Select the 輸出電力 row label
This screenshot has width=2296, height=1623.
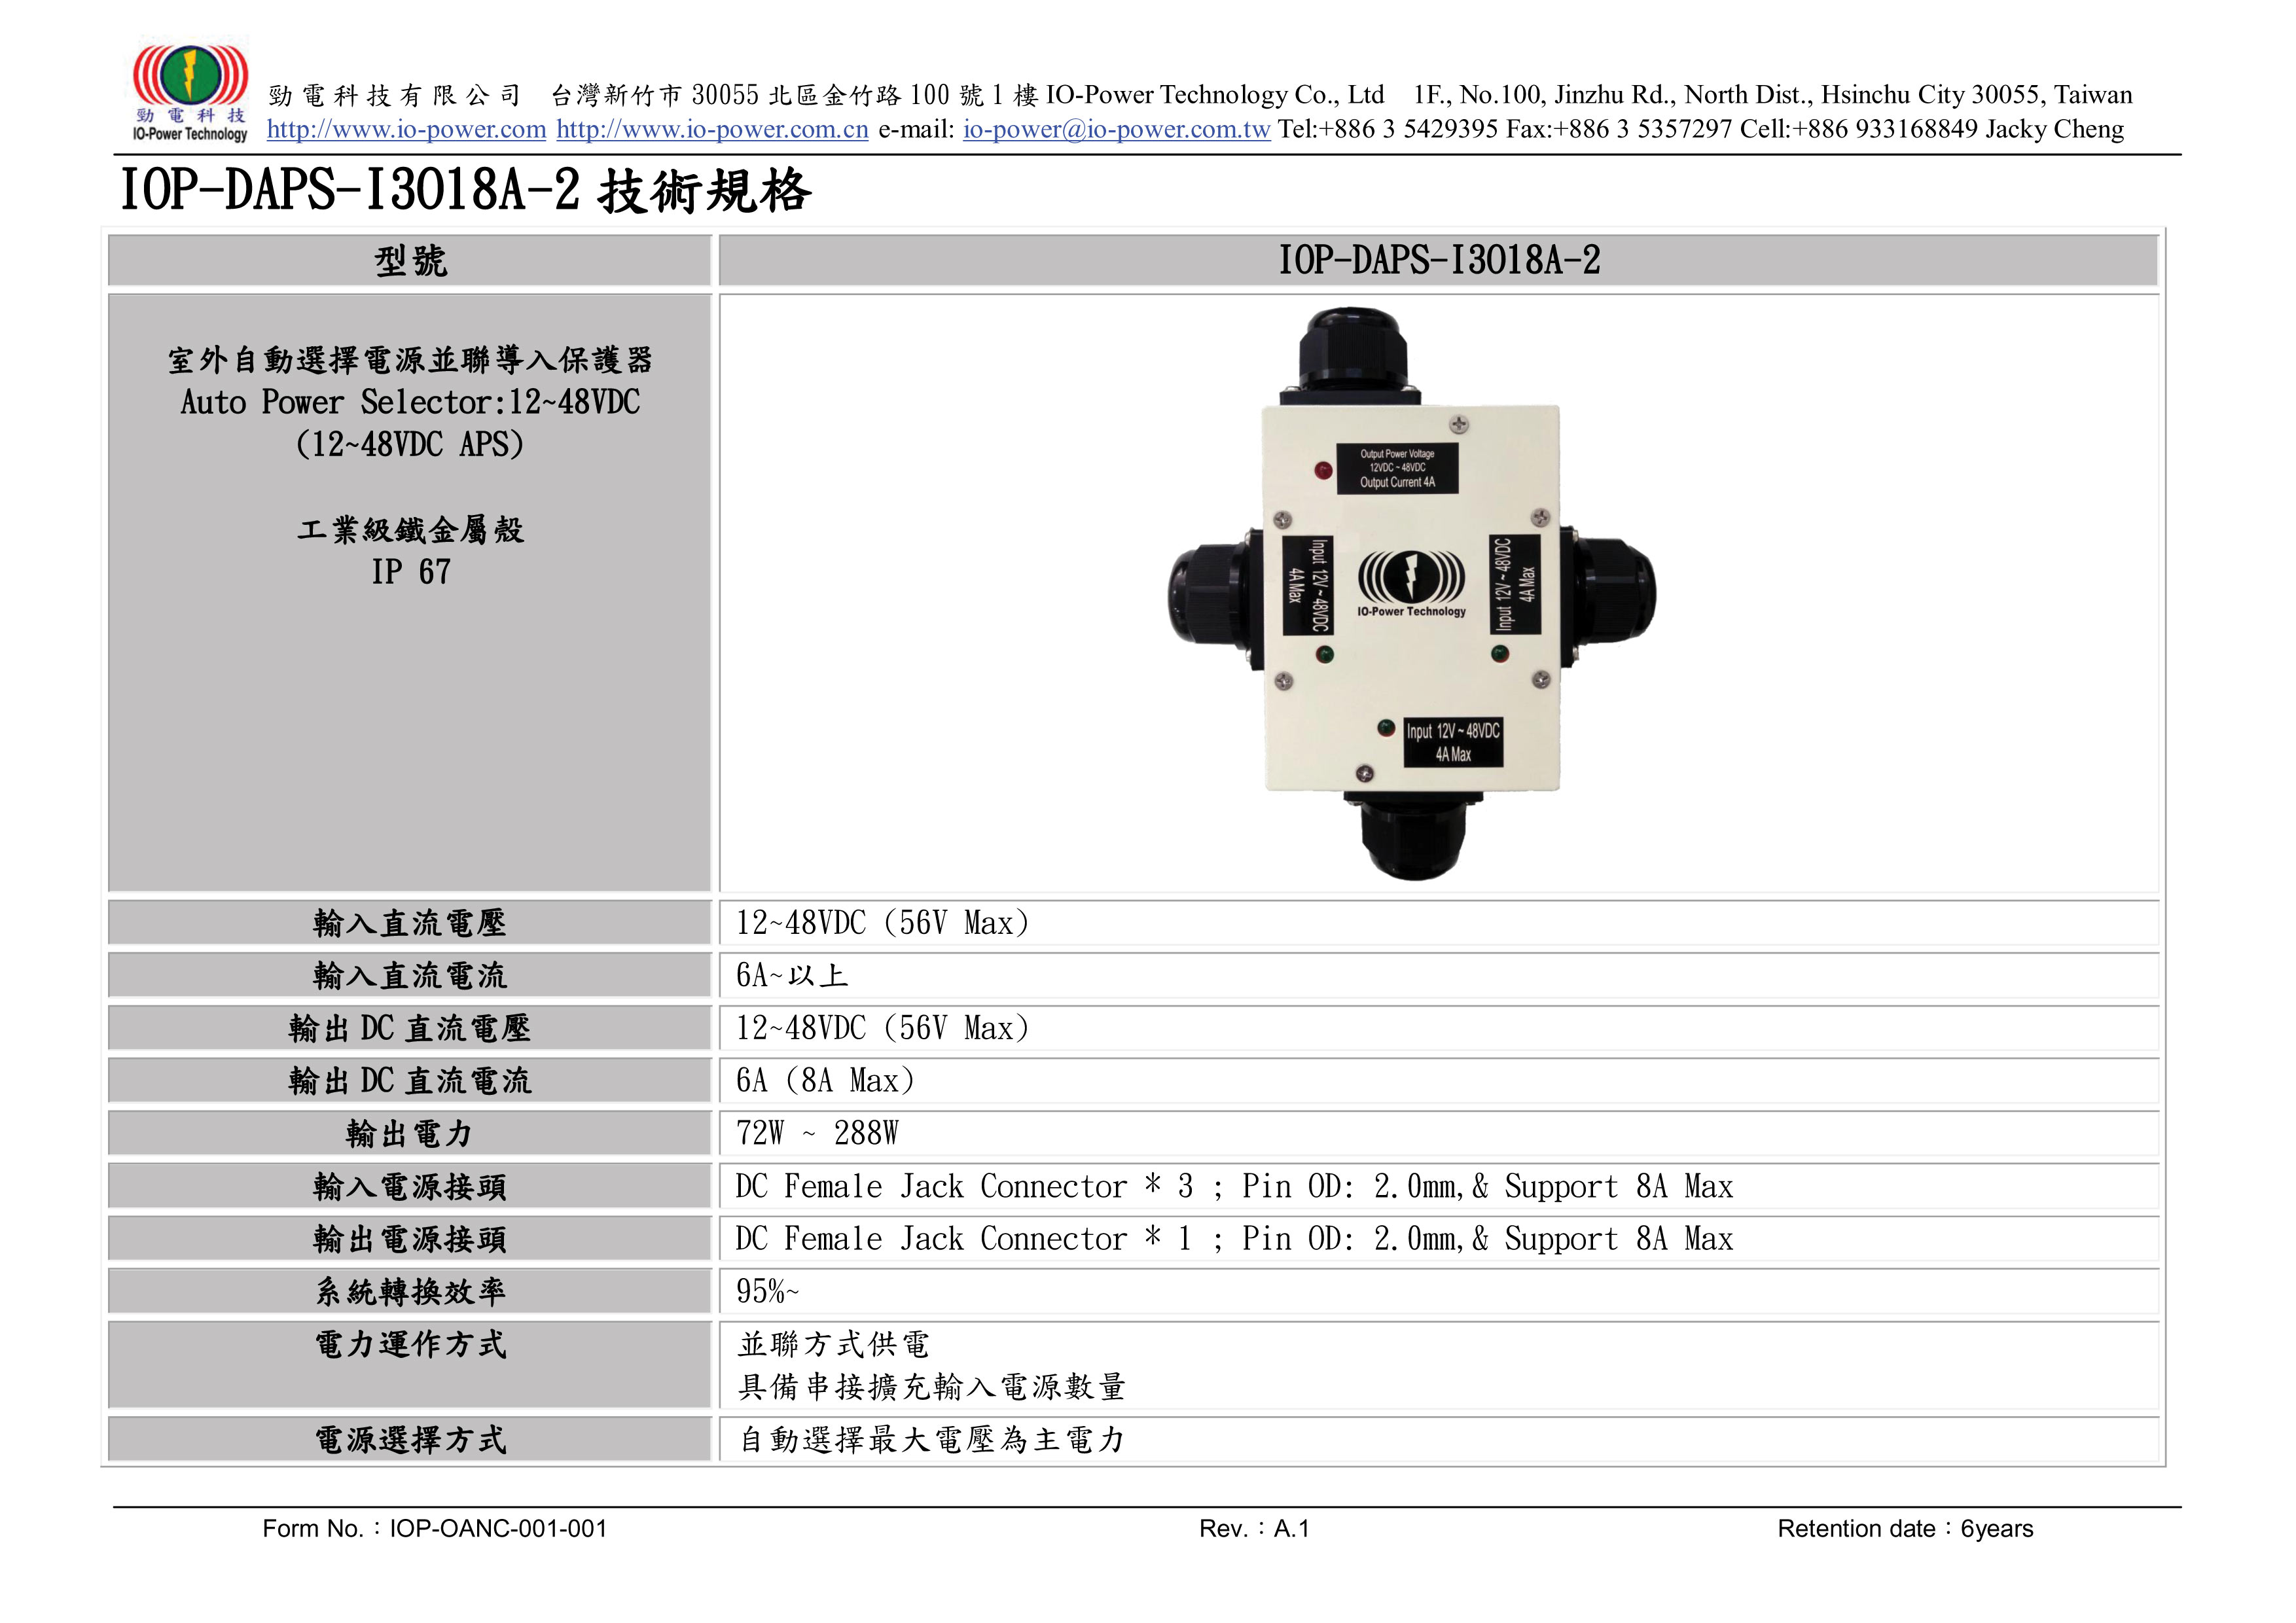click(410, 1134)
